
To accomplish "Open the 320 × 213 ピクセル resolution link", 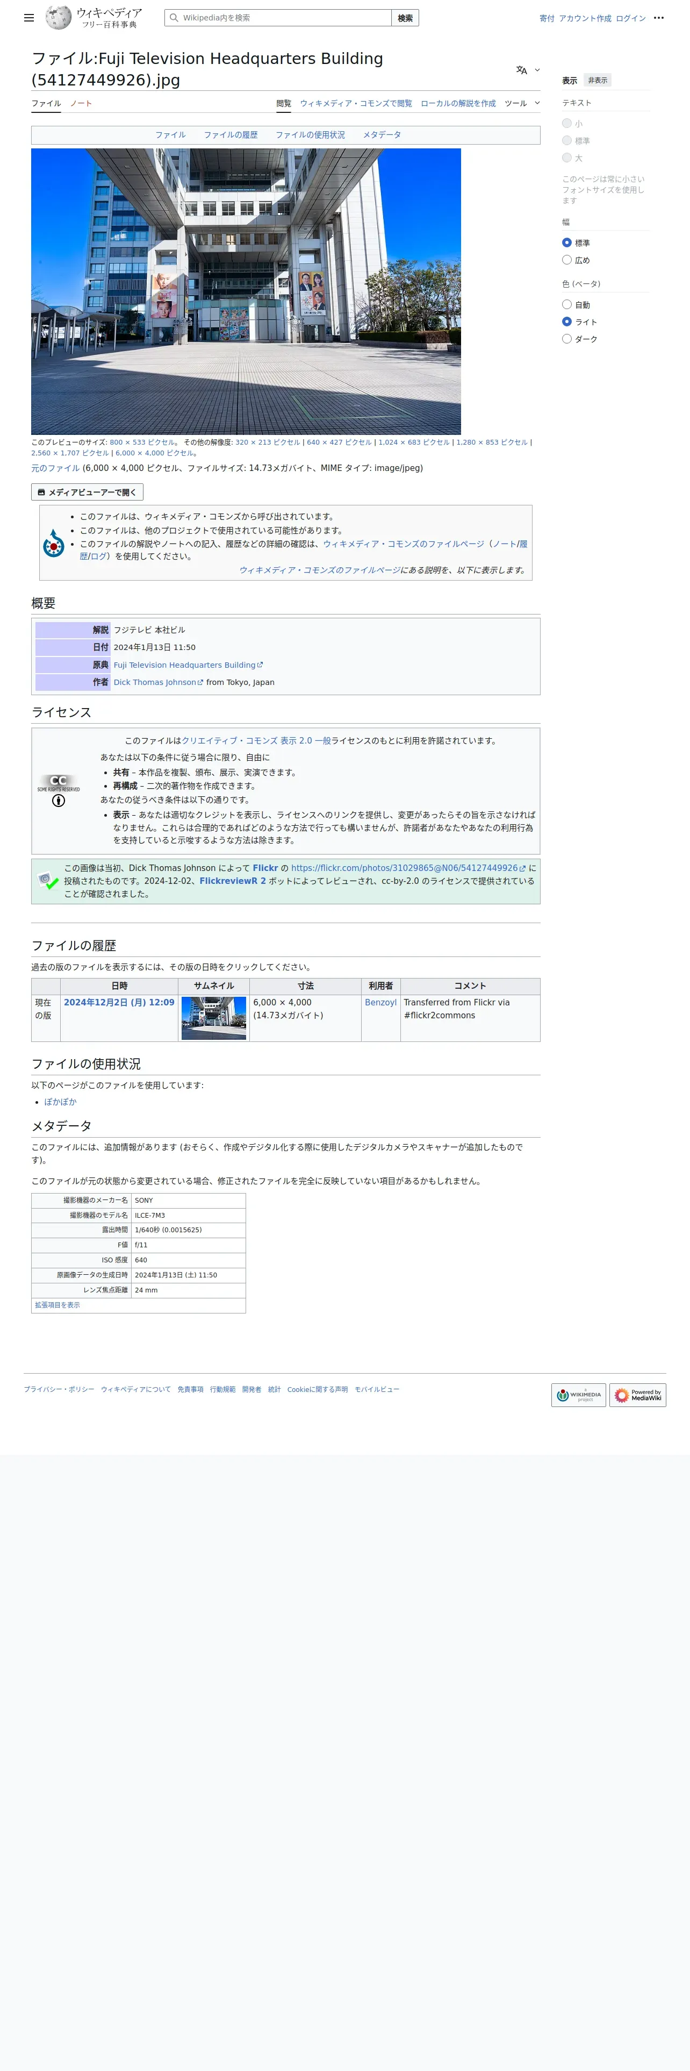I will (x=268, y=442).
